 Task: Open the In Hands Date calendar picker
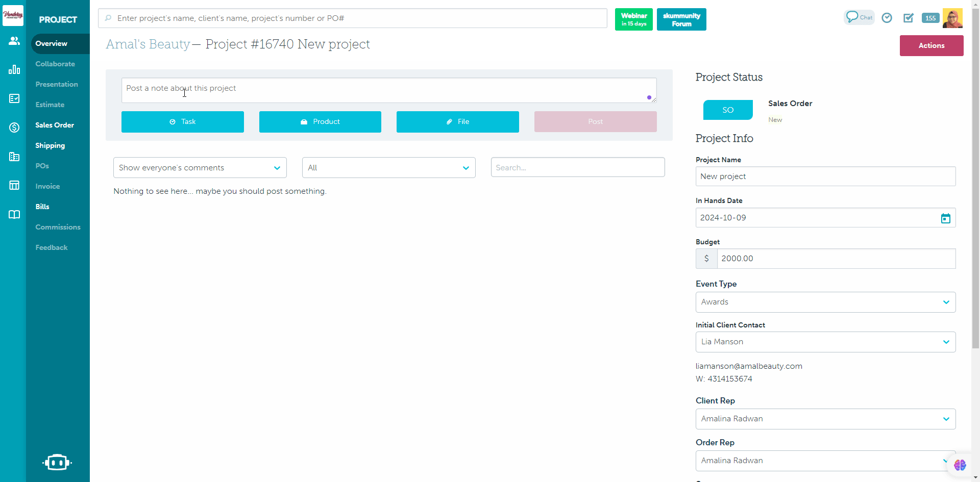pyautogui.click(x=945, y=218)
